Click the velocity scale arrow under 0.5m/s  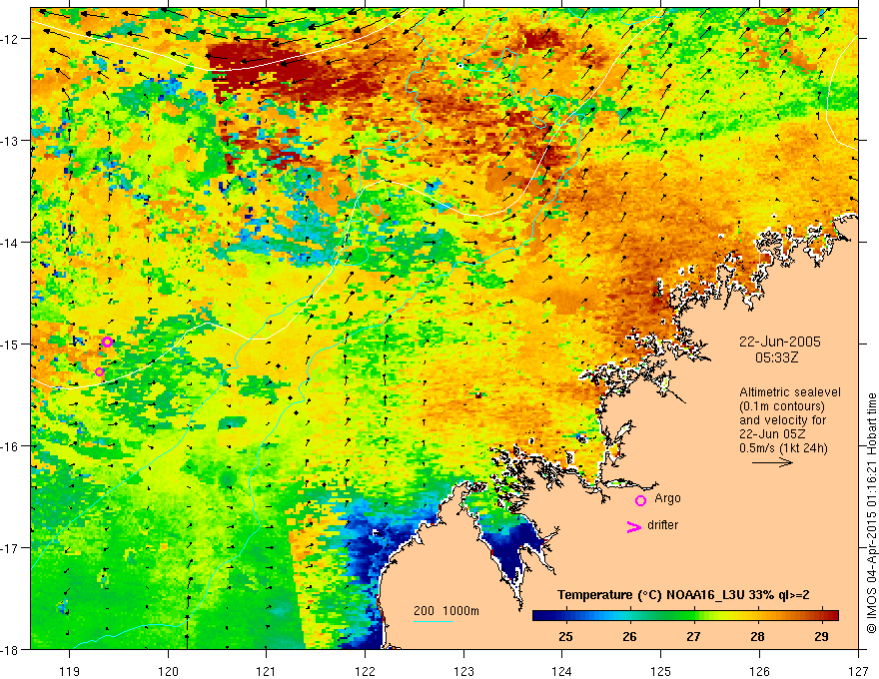pos(772,462)
